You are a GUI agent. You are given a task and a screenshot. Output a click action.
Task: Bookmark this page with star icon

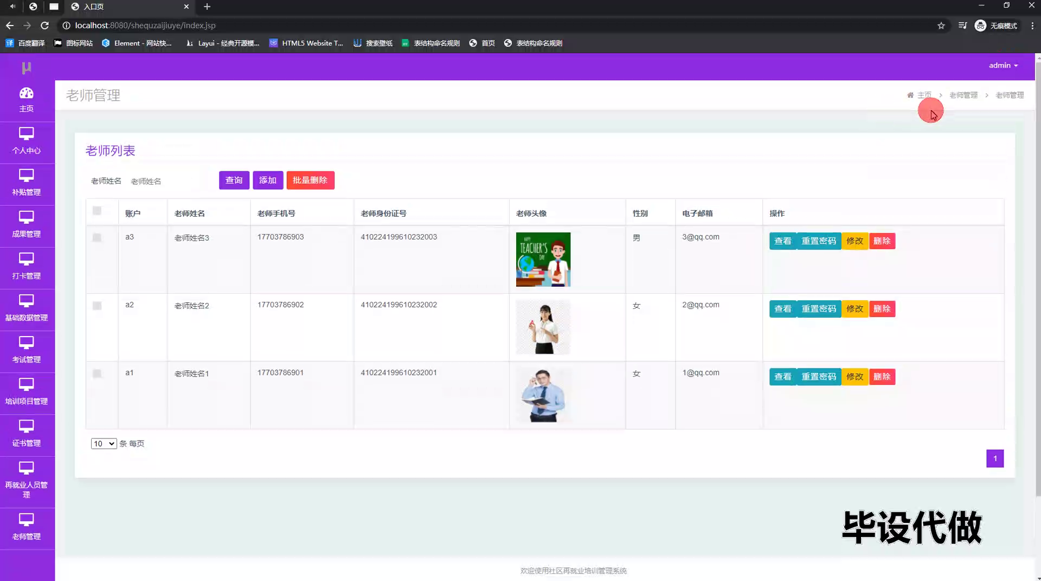coord(941,25)
